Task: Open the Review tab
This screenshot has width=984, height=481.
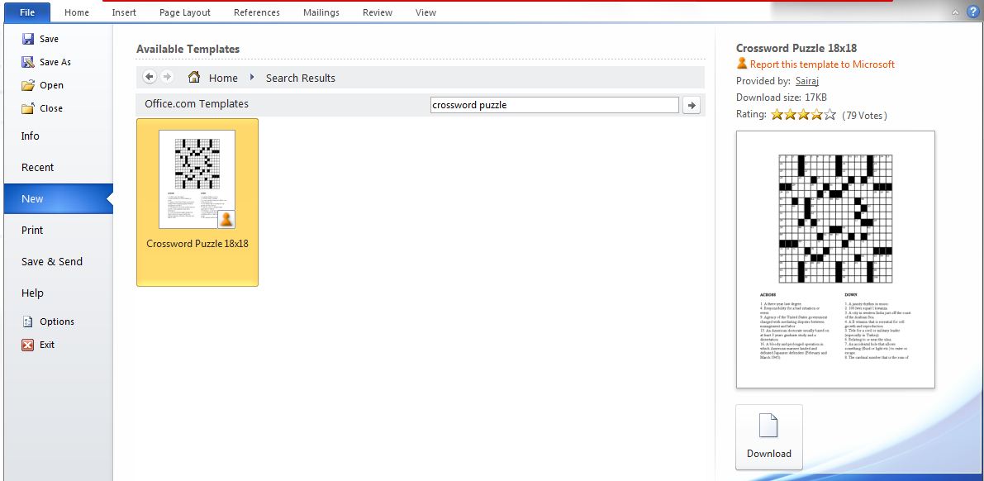Action: (x=377, y=12)
